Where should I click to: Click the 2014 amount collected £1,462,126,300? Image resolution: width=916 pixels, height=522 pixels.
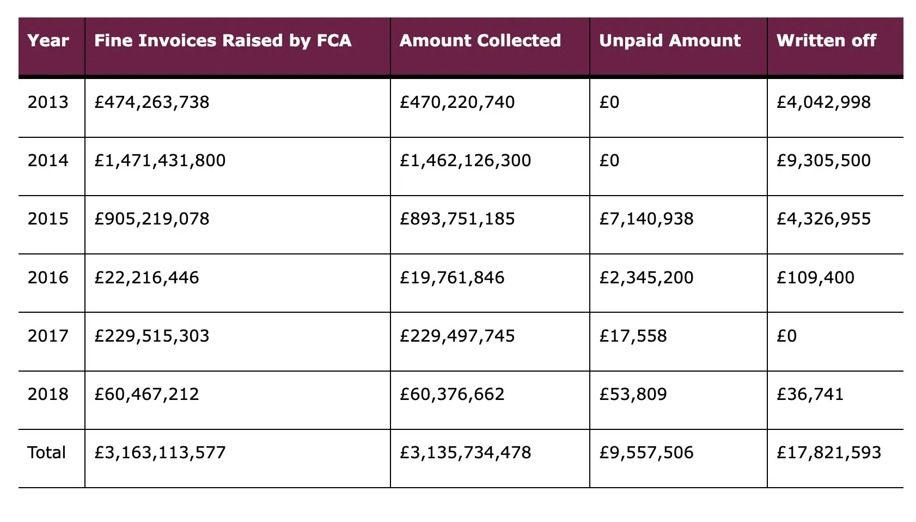pyautogui.click(x=465, y=161)
